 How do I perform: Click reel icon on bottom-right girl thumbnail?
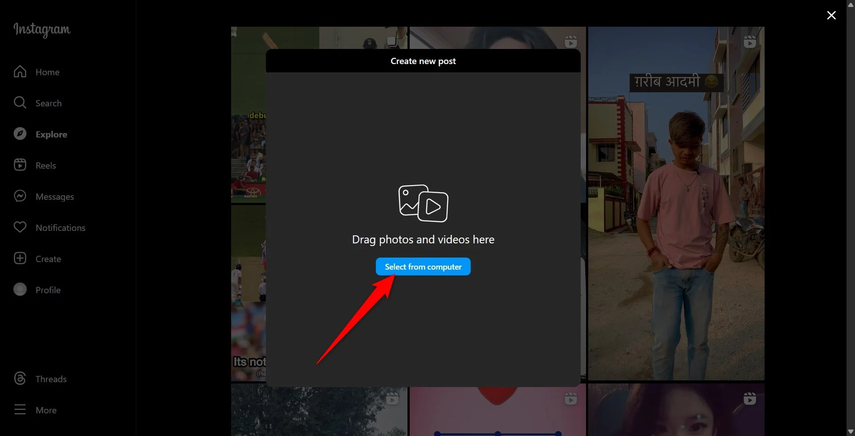[750, 399]
